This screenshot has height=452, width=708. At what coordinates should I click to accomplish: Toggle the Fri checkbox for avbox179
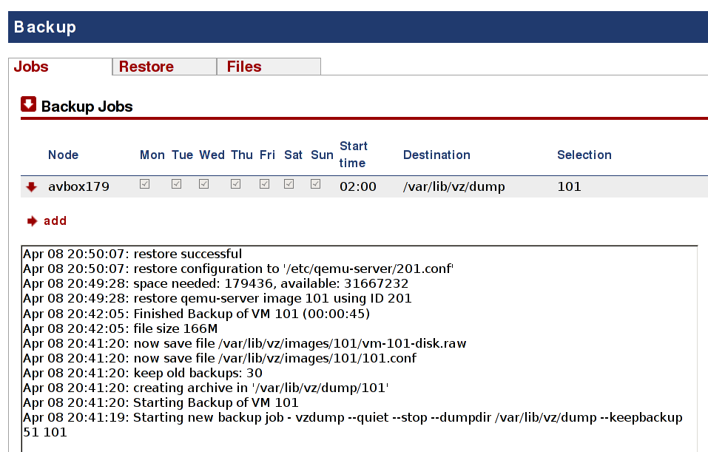(265, 183)
